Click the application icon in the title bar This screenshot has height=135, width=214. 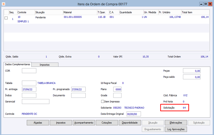(x=3, y=4)
